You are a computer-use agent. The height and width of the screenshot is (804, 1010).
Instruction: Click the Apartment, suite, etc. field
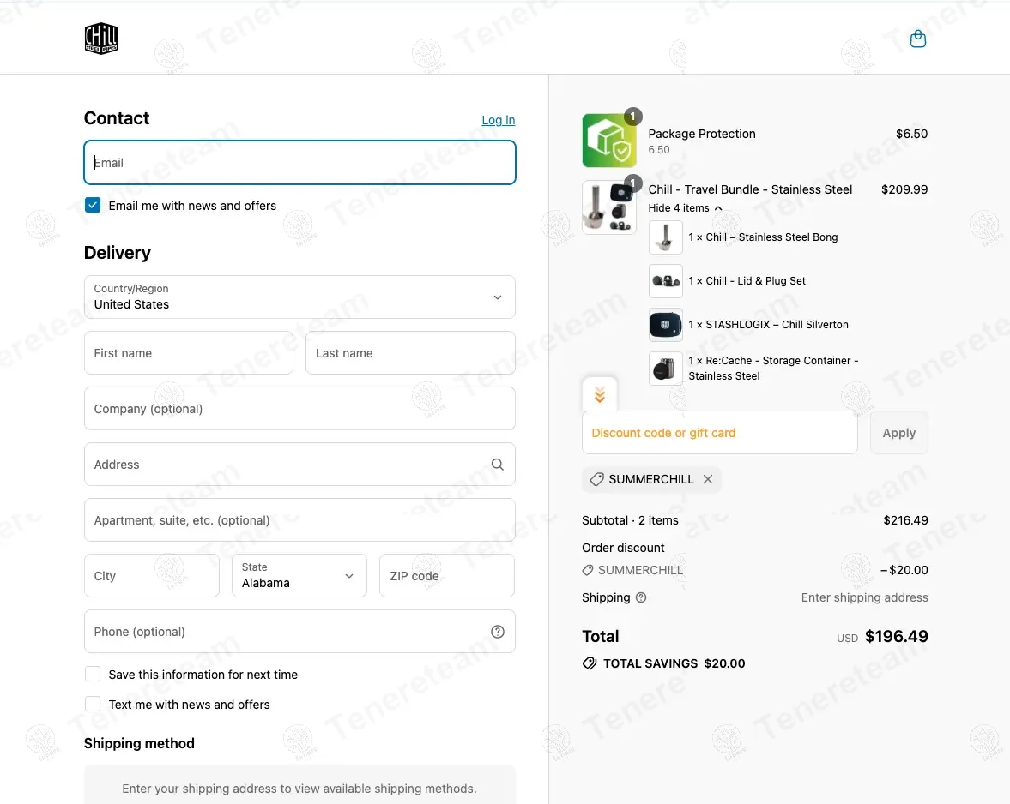pyautogui.click(x=299, y=519)
